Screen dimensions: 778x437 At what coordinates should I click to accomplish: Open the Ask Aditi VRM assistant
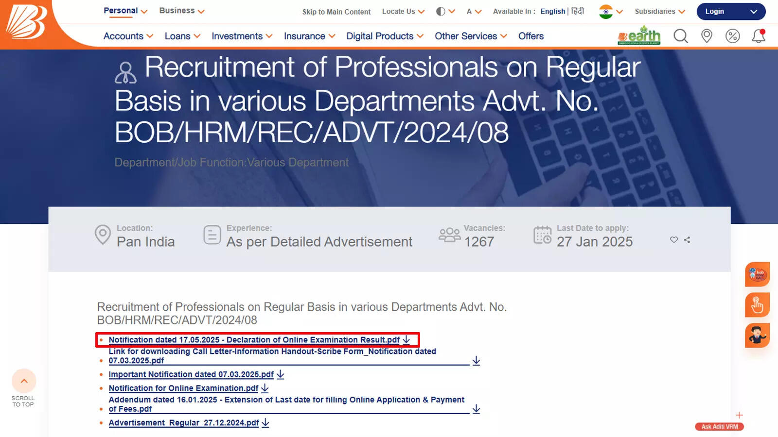pyautogui.click(x=719, y=427)
